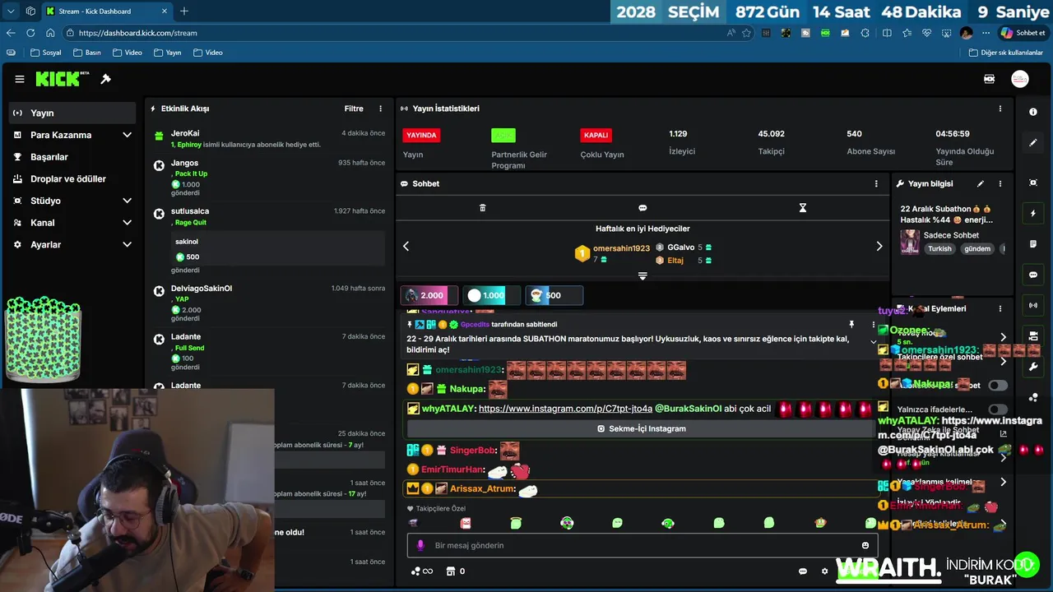This screenshot has width=1053, height=592.
Task: Click browser refresh button
Action: coord(30,33)
